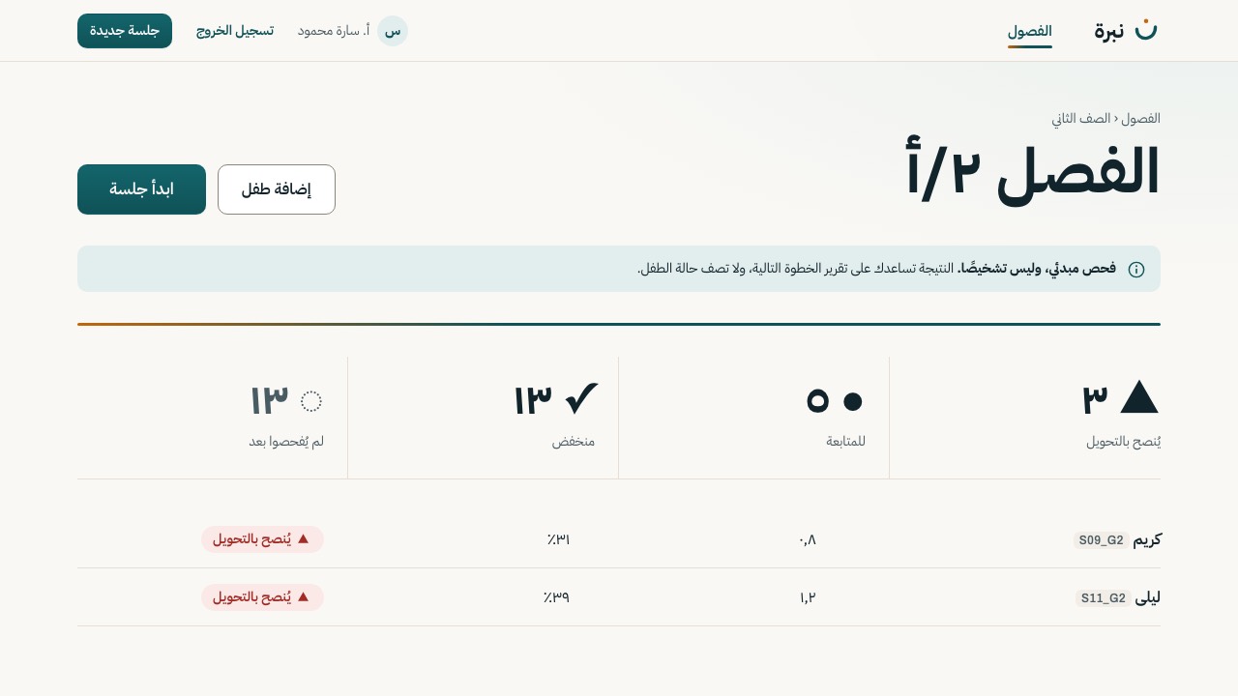The width and height of the screenshot is (1238, 696).
Task: Click كريم's percentage ٪٣١
Action: pos(558,539)
